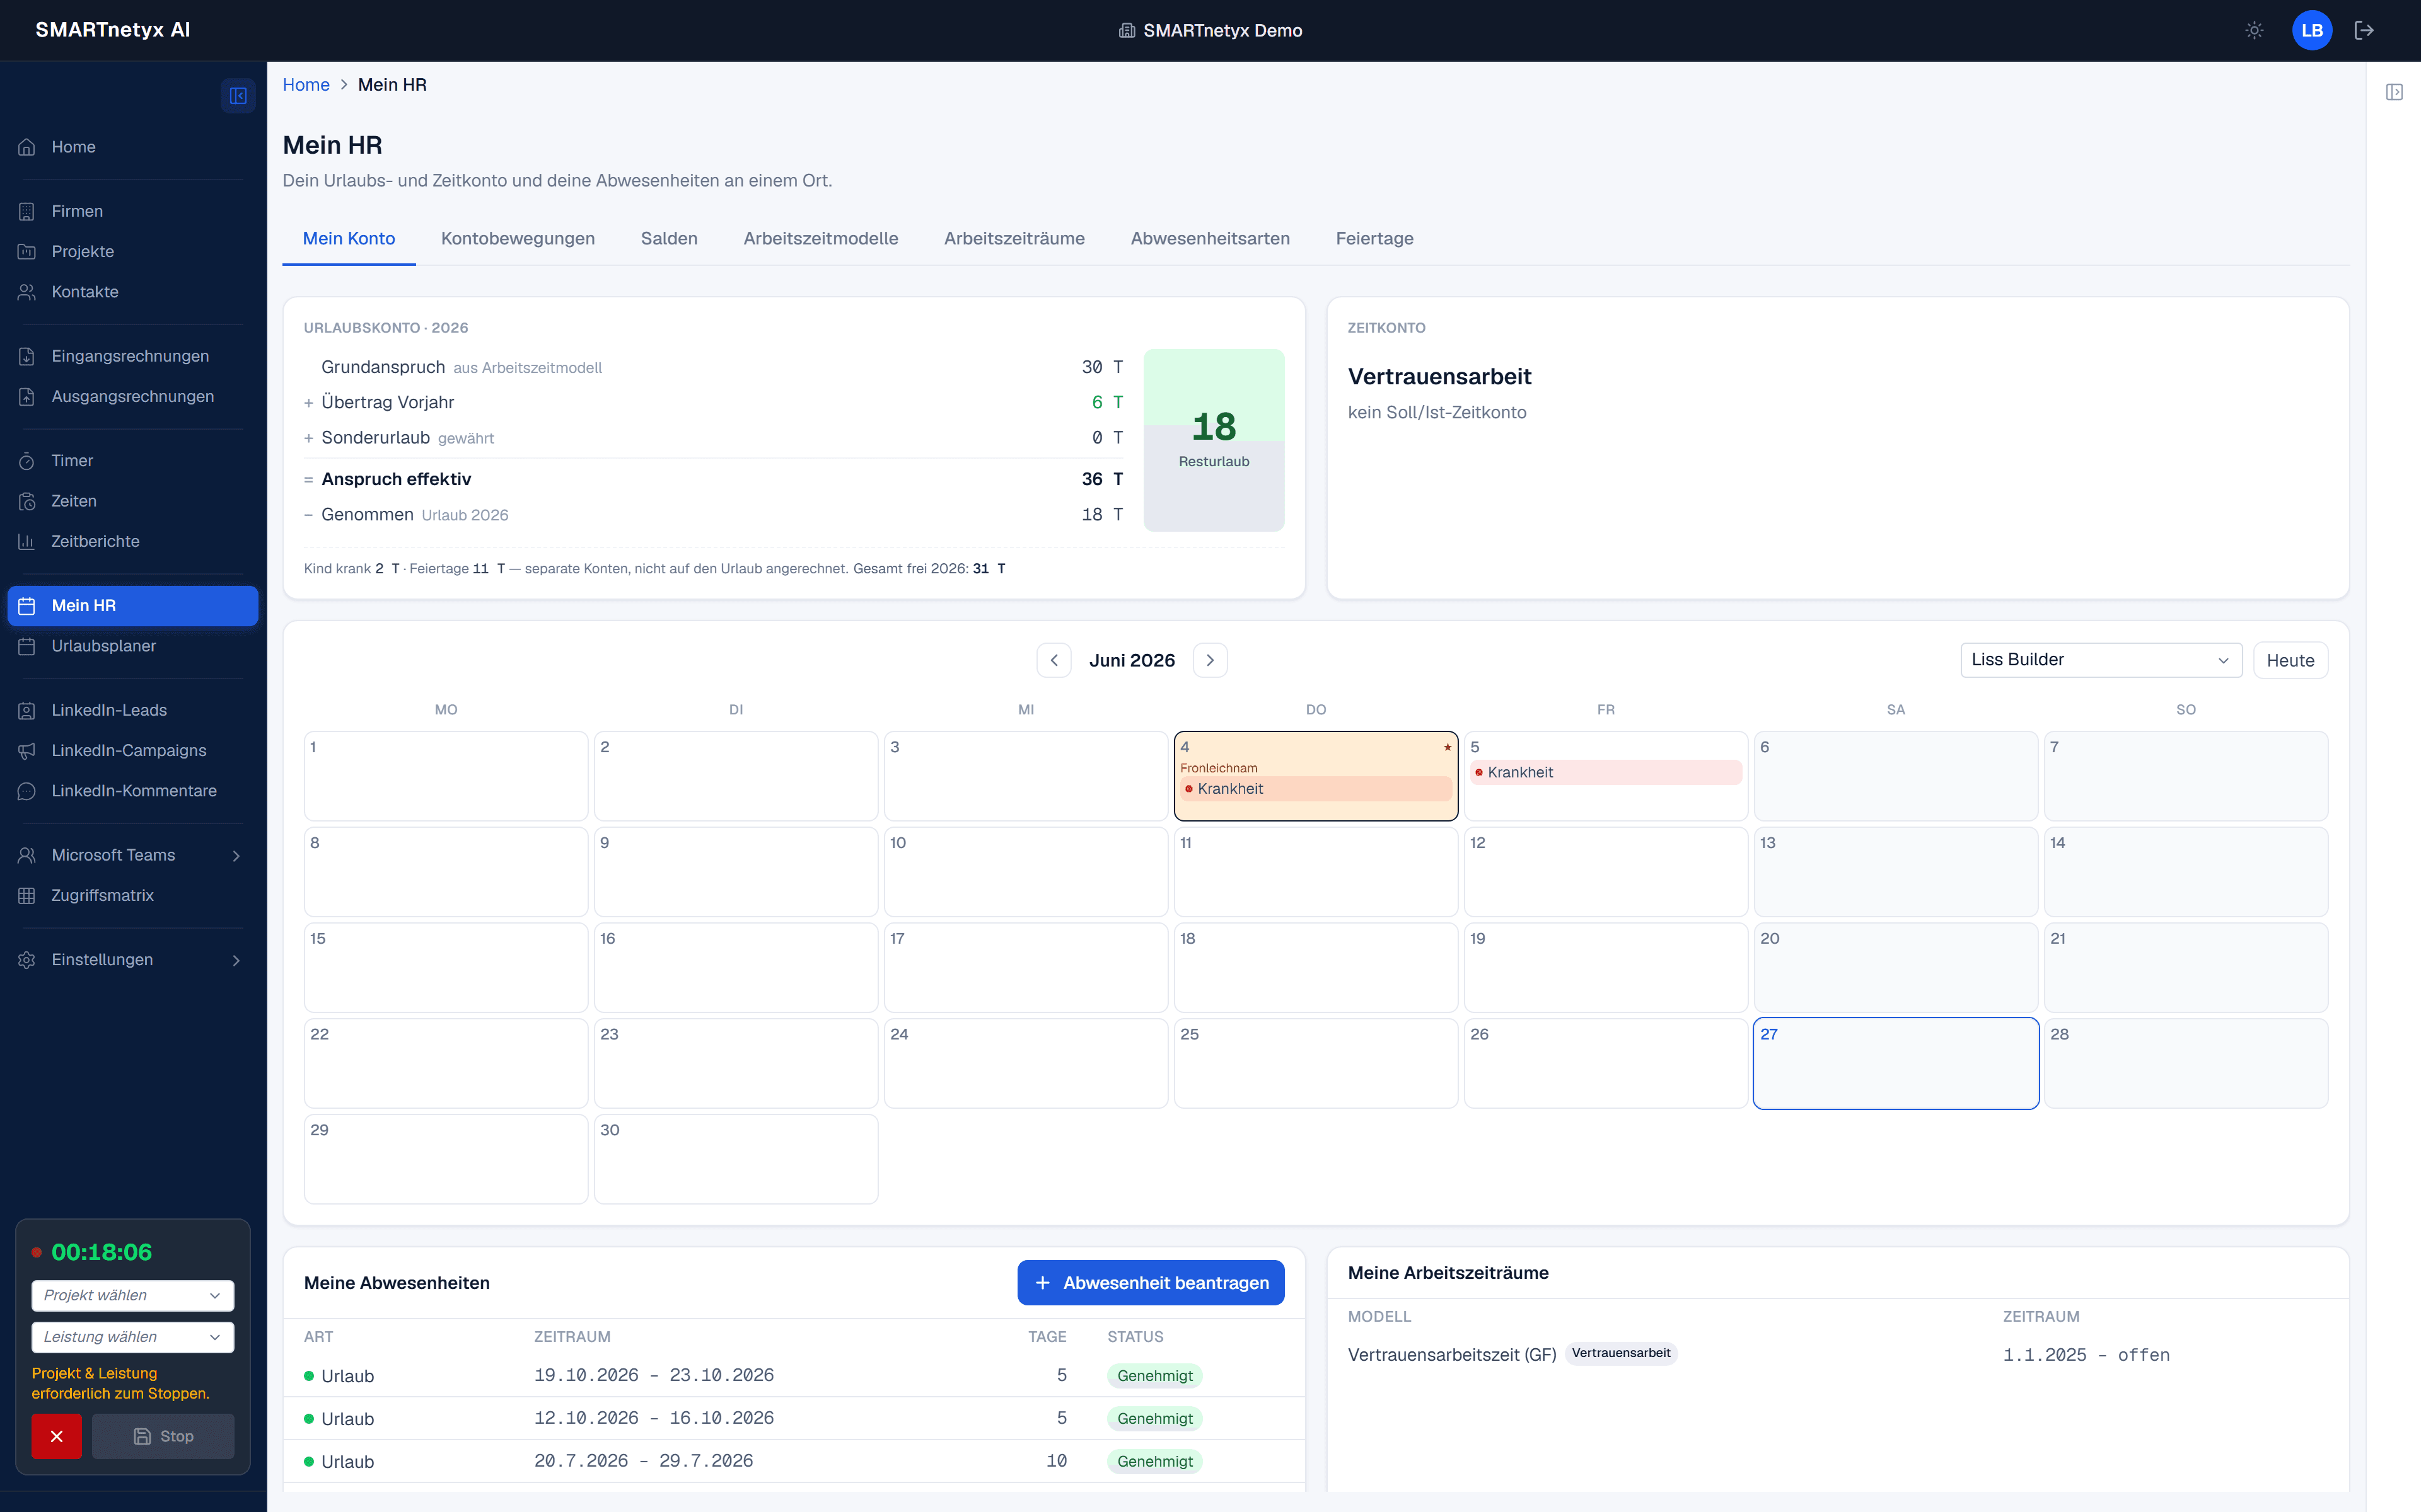Collapse the left sidebar panel icon
Screen dimensions: 2421x1512
[x=238, y=96]
